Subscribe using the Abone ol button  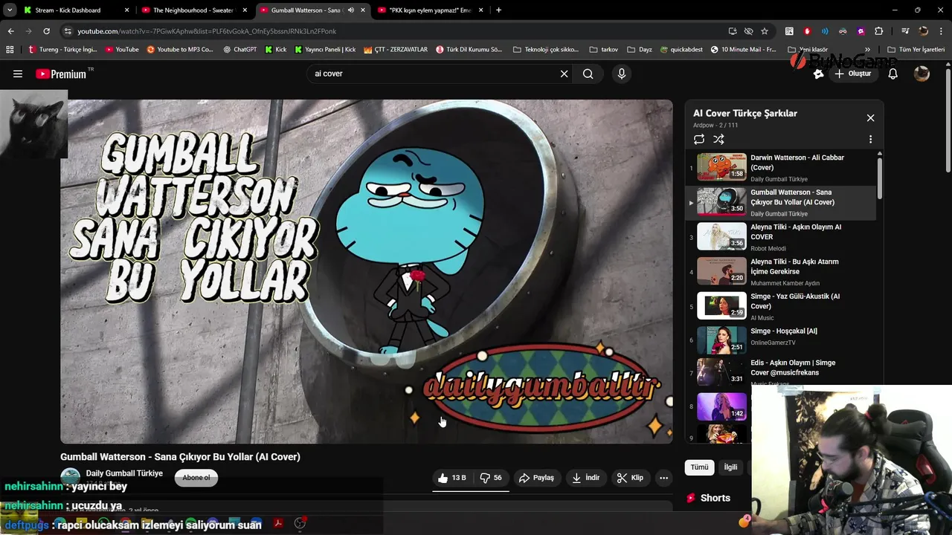point(196,478)
